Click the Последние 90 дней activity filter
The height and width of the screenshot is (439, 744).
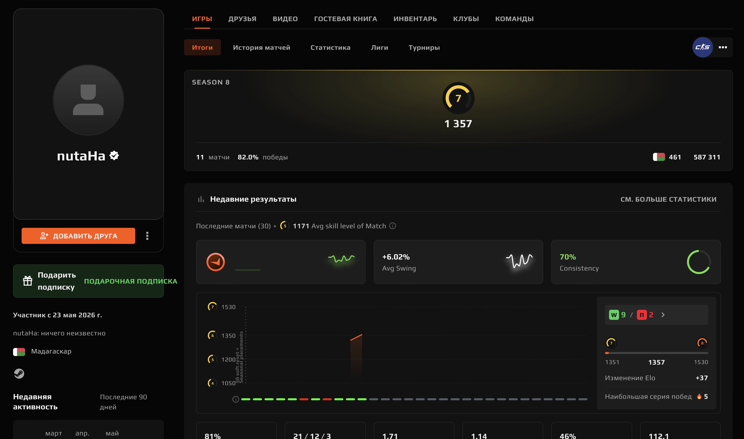[123, 402]
